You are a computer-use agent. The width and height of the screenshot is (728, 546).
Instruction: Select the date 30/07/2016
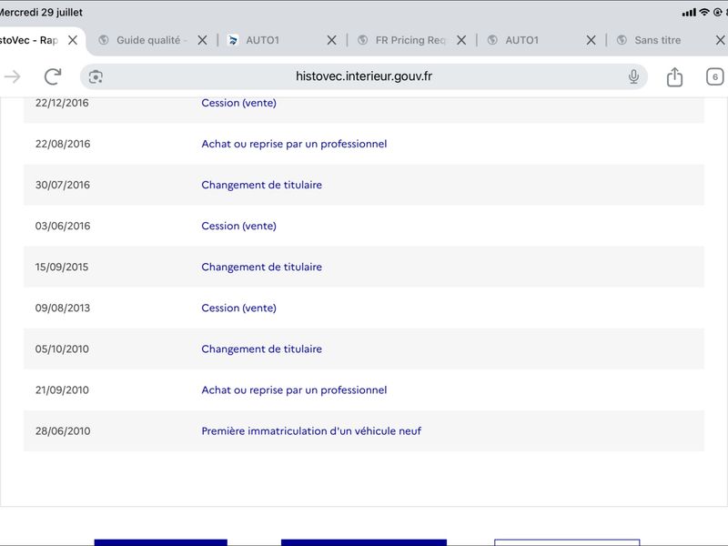tap(63, 185)
